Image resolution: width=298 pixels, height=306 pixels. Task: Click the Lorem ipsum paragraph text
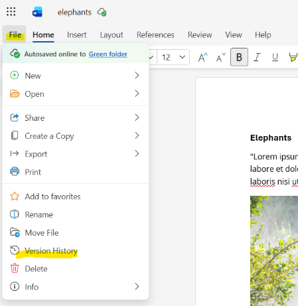[x=274, y=169]
